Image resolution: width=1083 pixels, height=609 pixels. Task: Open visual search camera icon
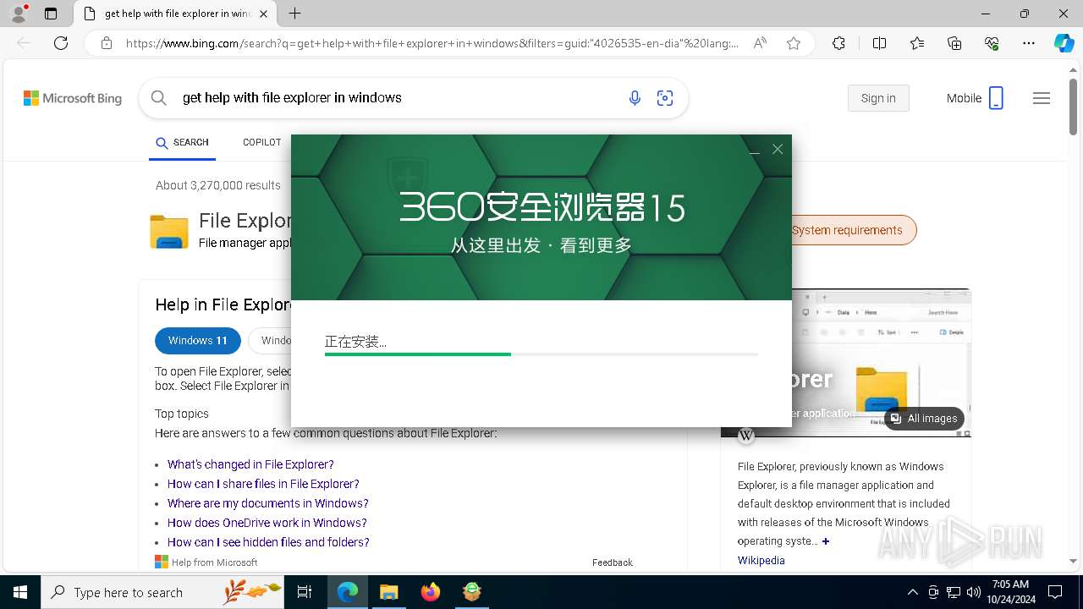click(x=665, y=98)
